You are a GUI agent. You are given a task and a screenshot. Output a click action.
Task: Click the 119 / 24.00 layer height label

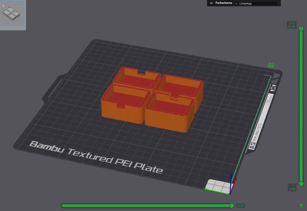pyautogui.click(x=292, y=25)
